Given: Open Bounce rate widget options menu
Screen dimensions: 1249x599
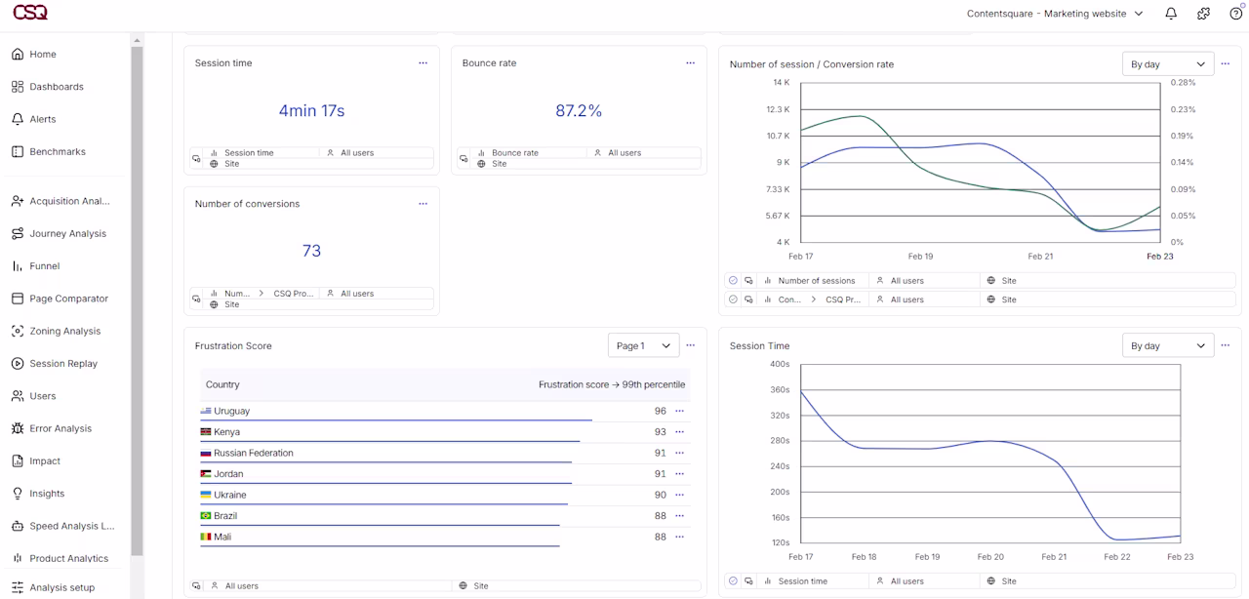Looking at the screenshot, I should tap(690, 63).
